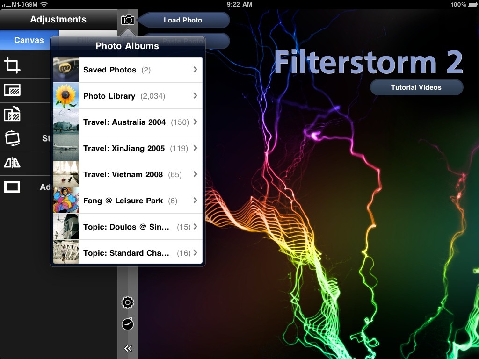Expand Travel: Vietnam 2008 chevron

[195, 174]
